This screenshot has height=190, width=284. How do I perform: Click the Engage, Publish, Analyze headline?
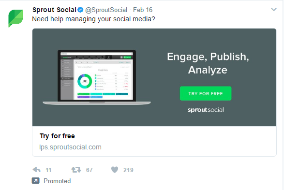[208, 63]
